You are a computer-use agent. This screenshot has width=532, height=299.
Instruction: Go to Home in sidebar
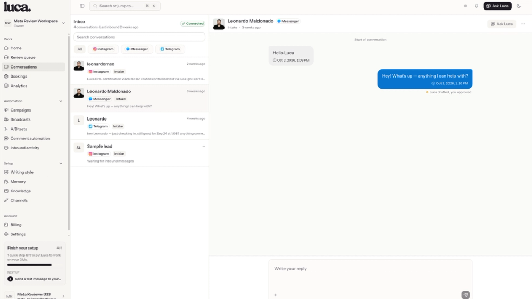[33, 48]
